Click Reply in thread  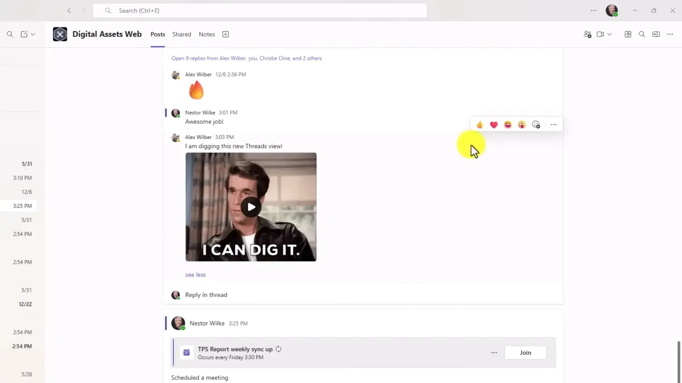tap(206, 295)
